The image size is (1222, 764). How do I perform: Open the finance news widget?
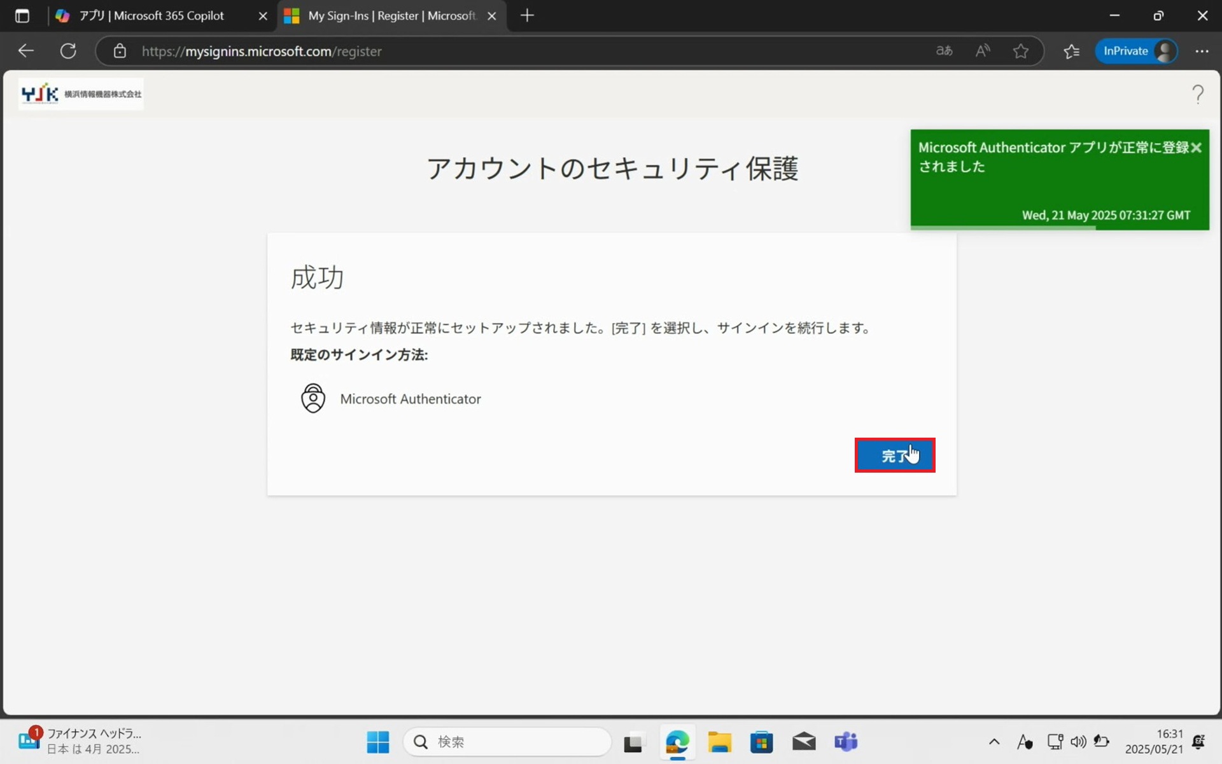click(80, 741)
